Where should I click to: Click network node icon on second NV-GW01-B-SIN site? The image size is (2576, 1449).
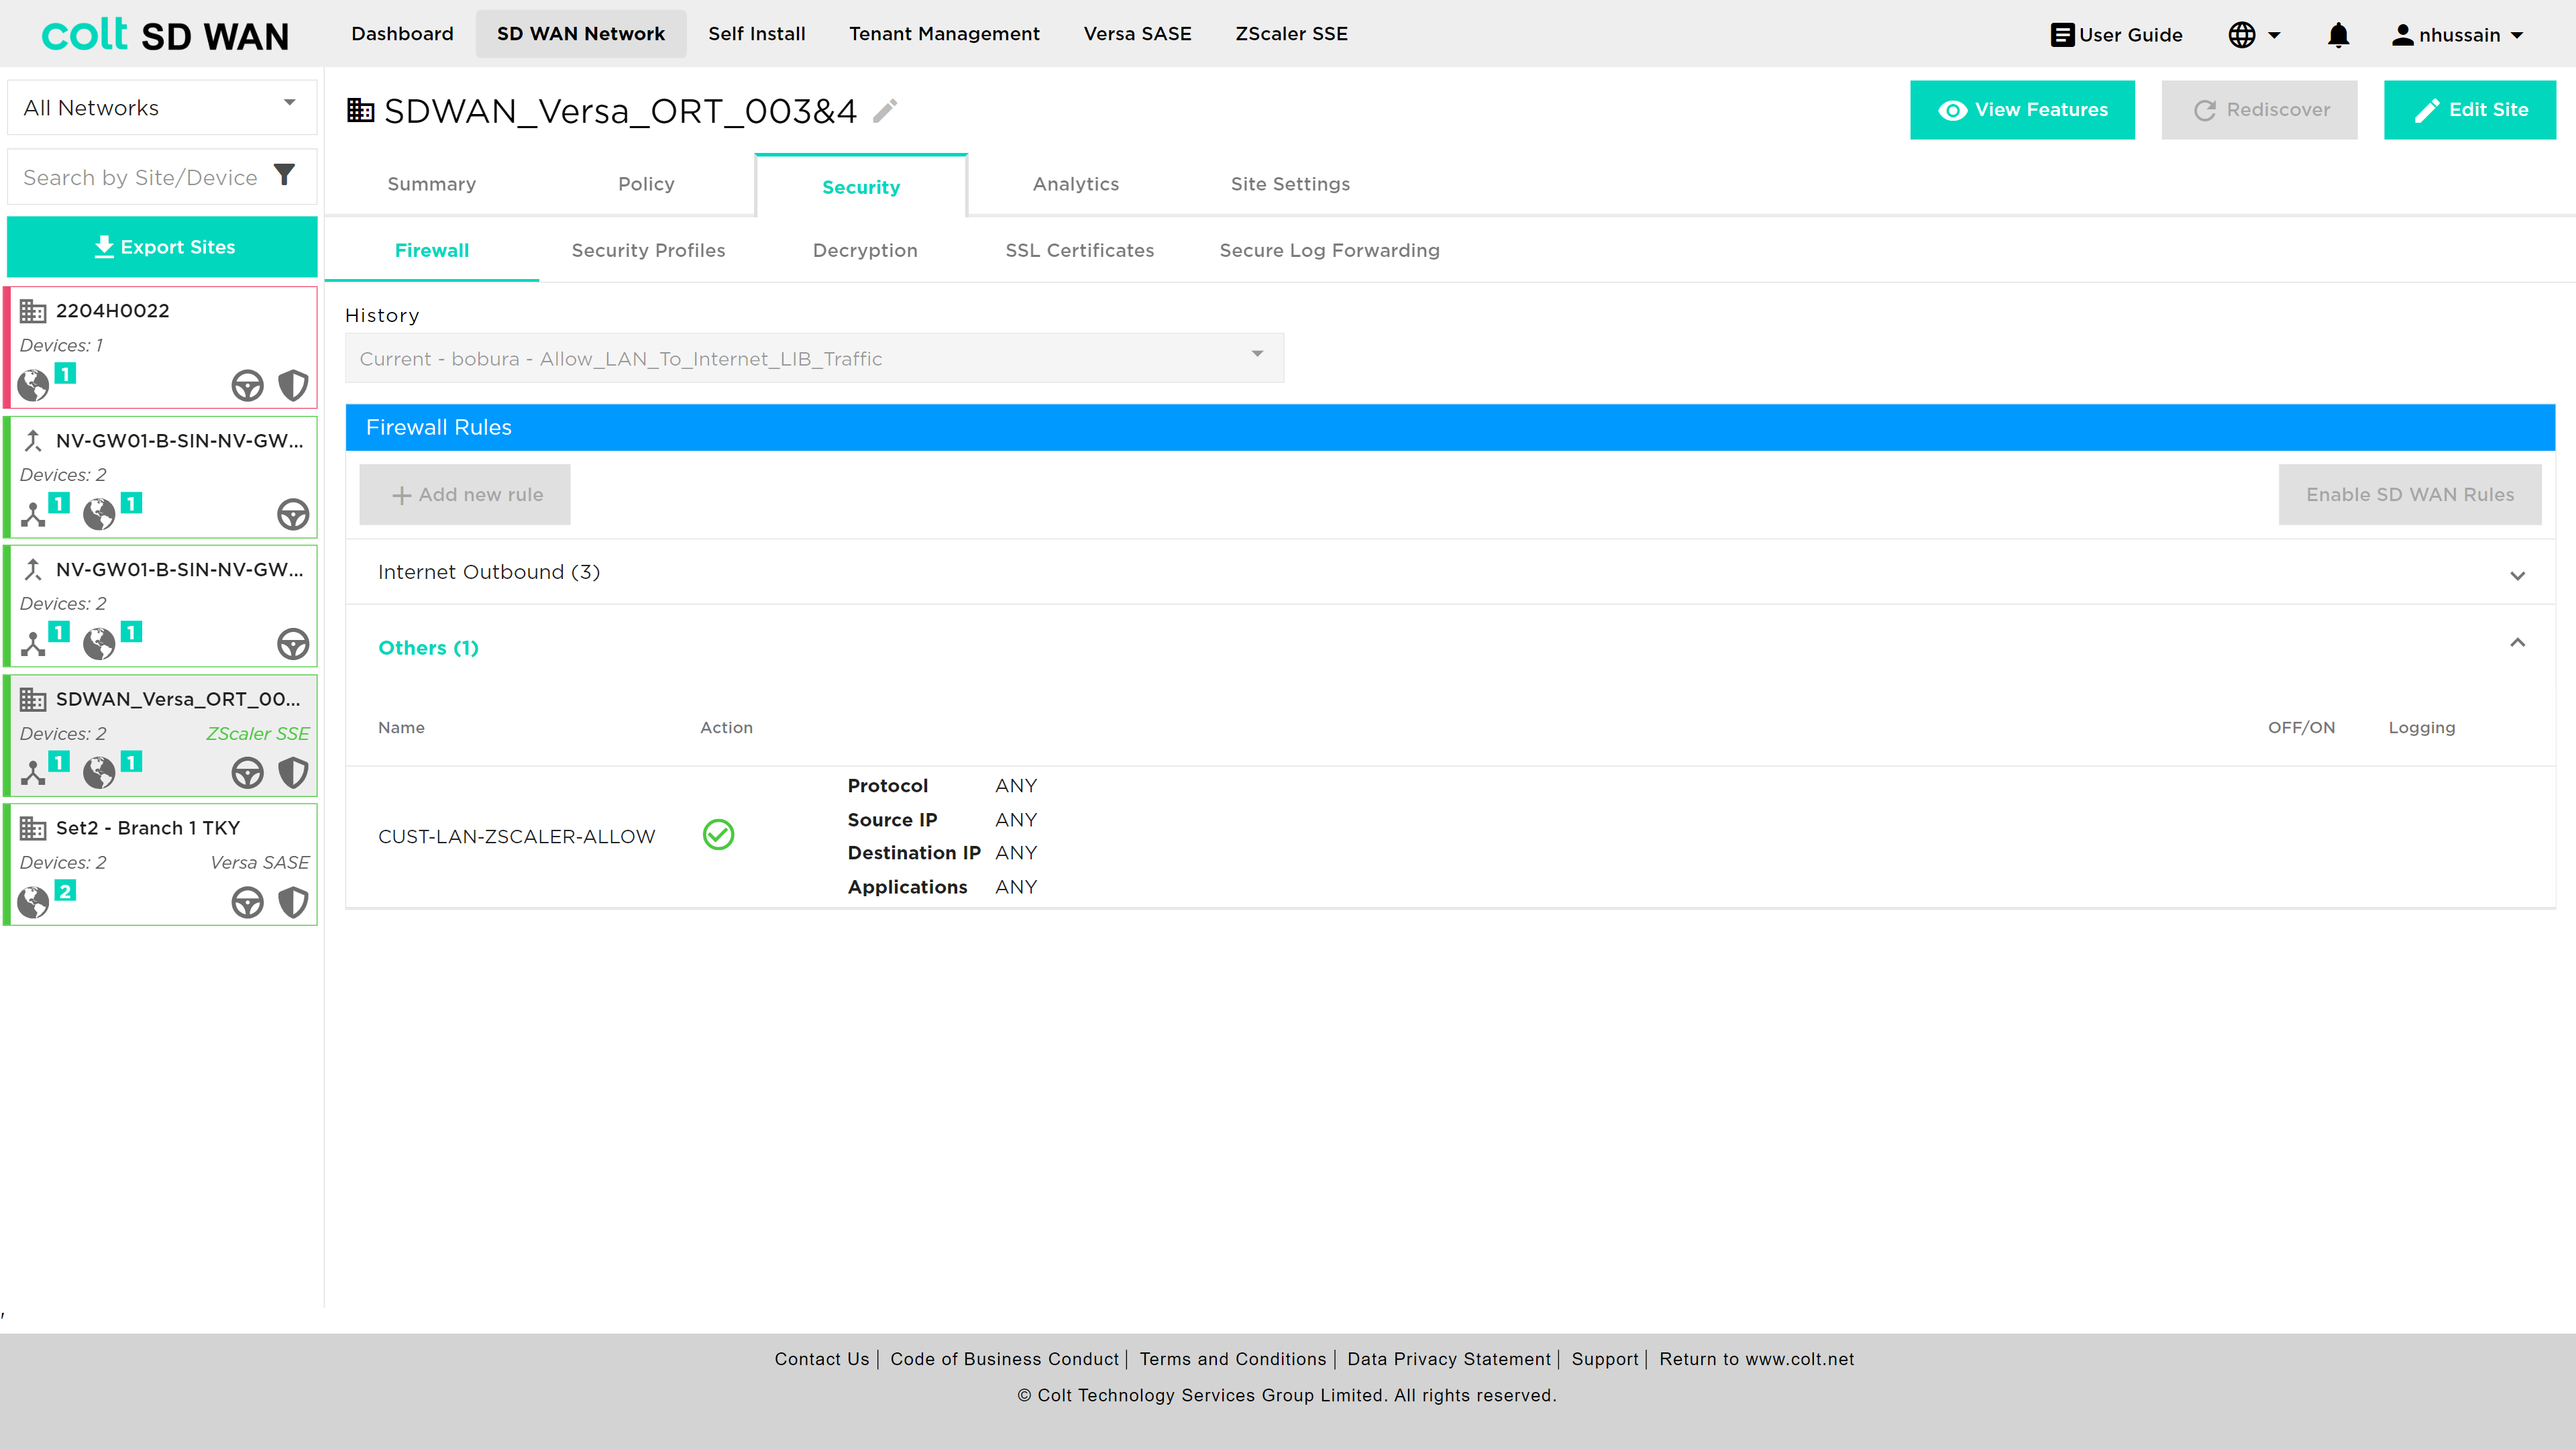coord(33,644)
